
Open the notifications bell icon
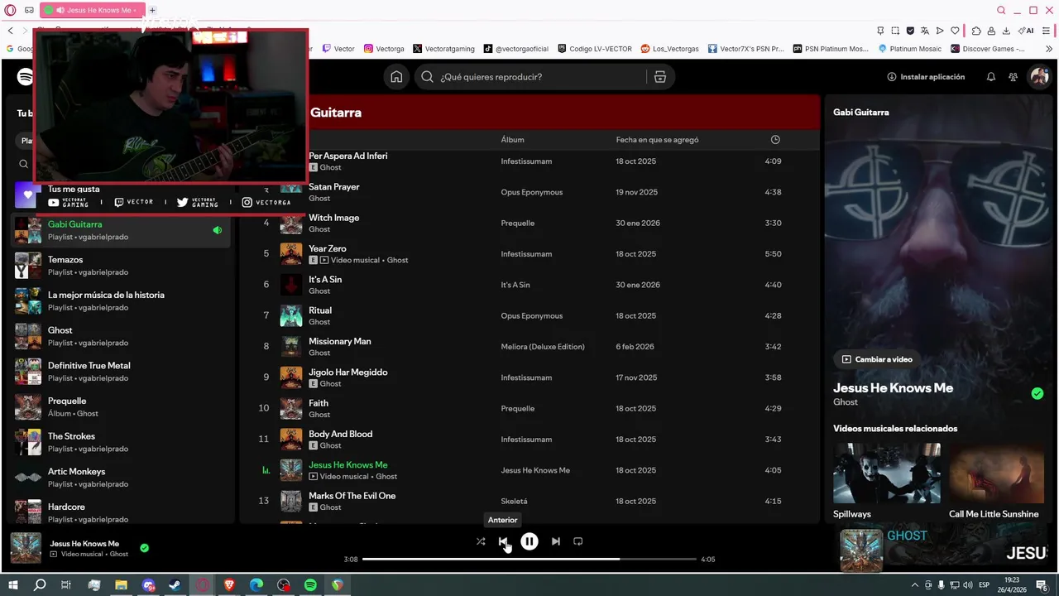991,77
